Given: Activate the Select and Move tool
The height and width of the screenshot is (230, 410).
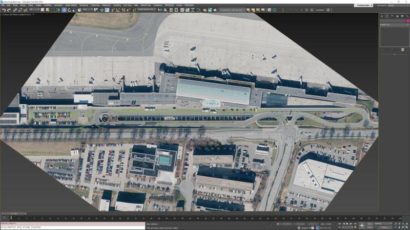Looking at the screenshot, I should click(x=64, y=10).
